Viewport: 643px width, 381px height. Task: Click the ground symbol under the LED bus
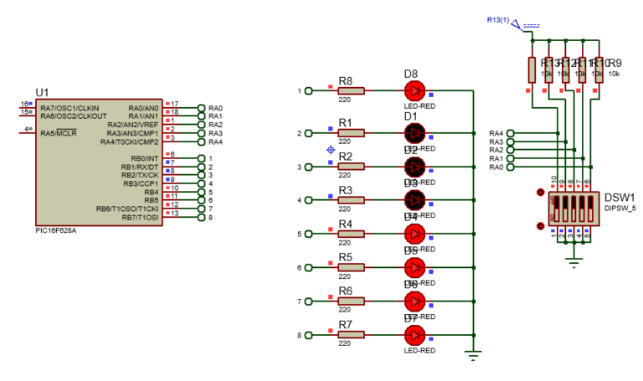(473, 355)
